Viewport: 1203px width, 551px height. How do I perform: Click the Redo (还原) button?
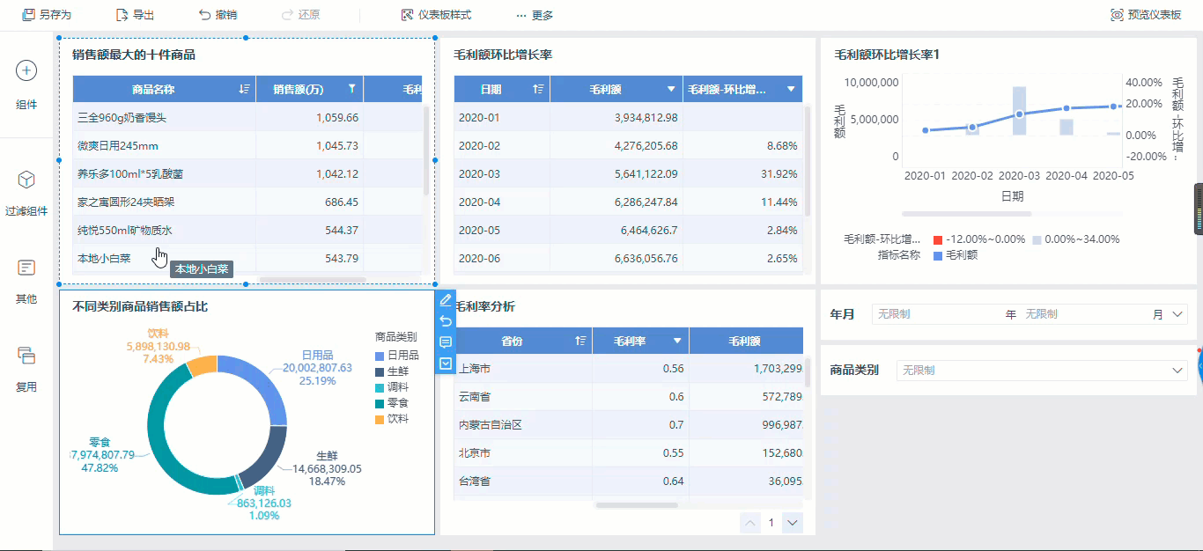300,15
